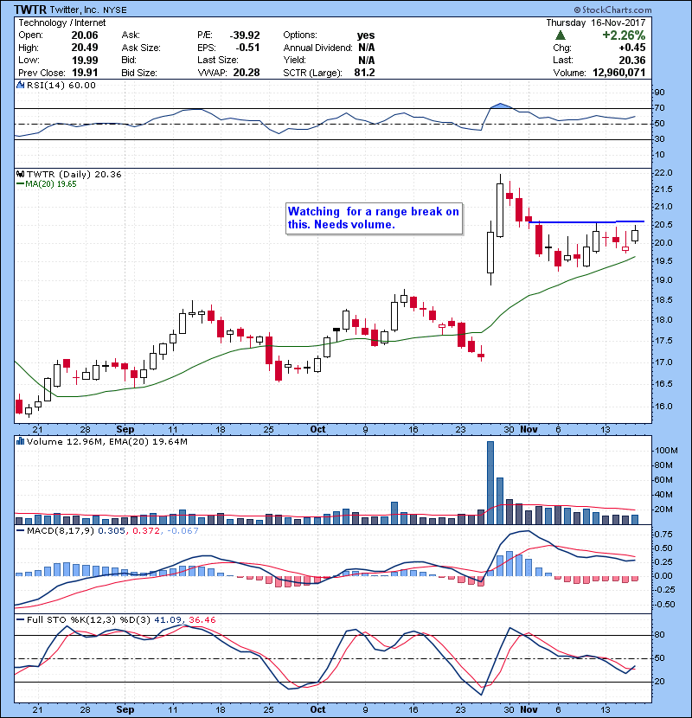Click the green up-triangle change indicator
The height and width of the screenshot is (718, 692).
coord(561,35)
